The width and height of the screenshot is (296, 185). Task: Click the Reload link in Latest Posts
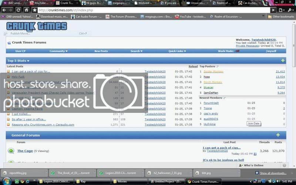[193, 67]
